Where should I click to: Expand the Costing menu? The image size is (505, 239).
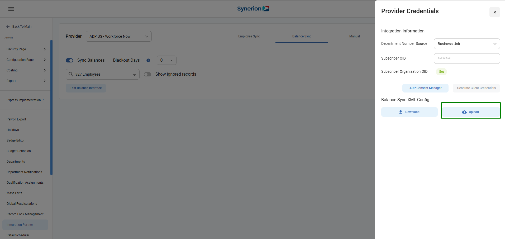[26, 70]
